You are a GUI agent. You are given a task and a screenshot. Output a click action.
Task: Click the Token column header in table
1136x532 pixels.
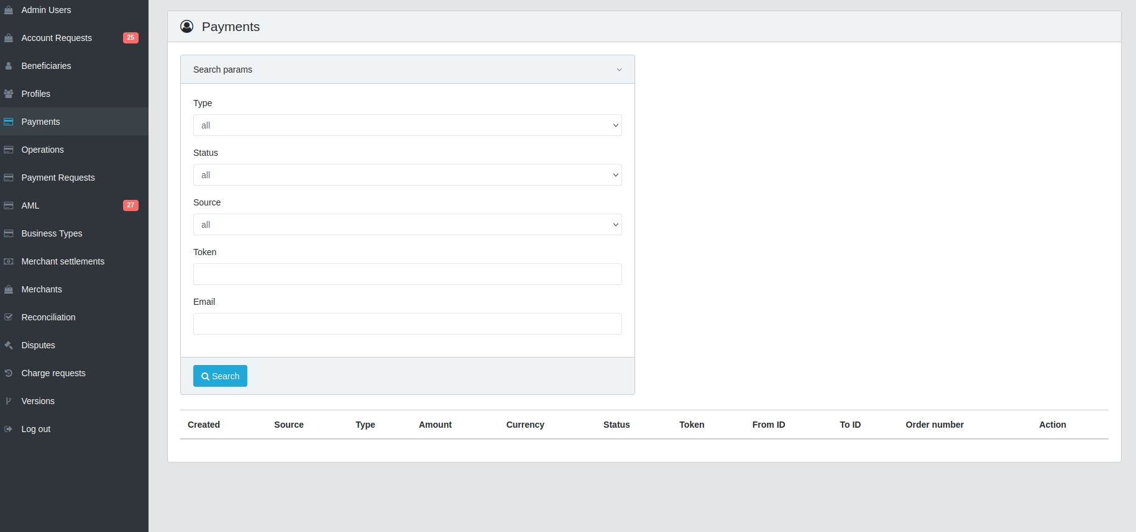click(692, 425)
